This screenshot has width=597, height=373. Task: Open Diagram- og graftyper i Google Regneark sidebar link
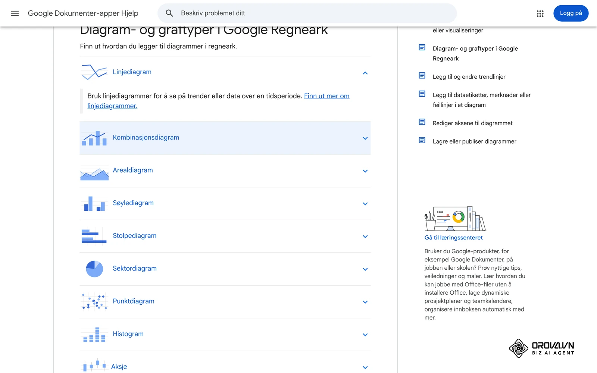[x=475, y=53]
